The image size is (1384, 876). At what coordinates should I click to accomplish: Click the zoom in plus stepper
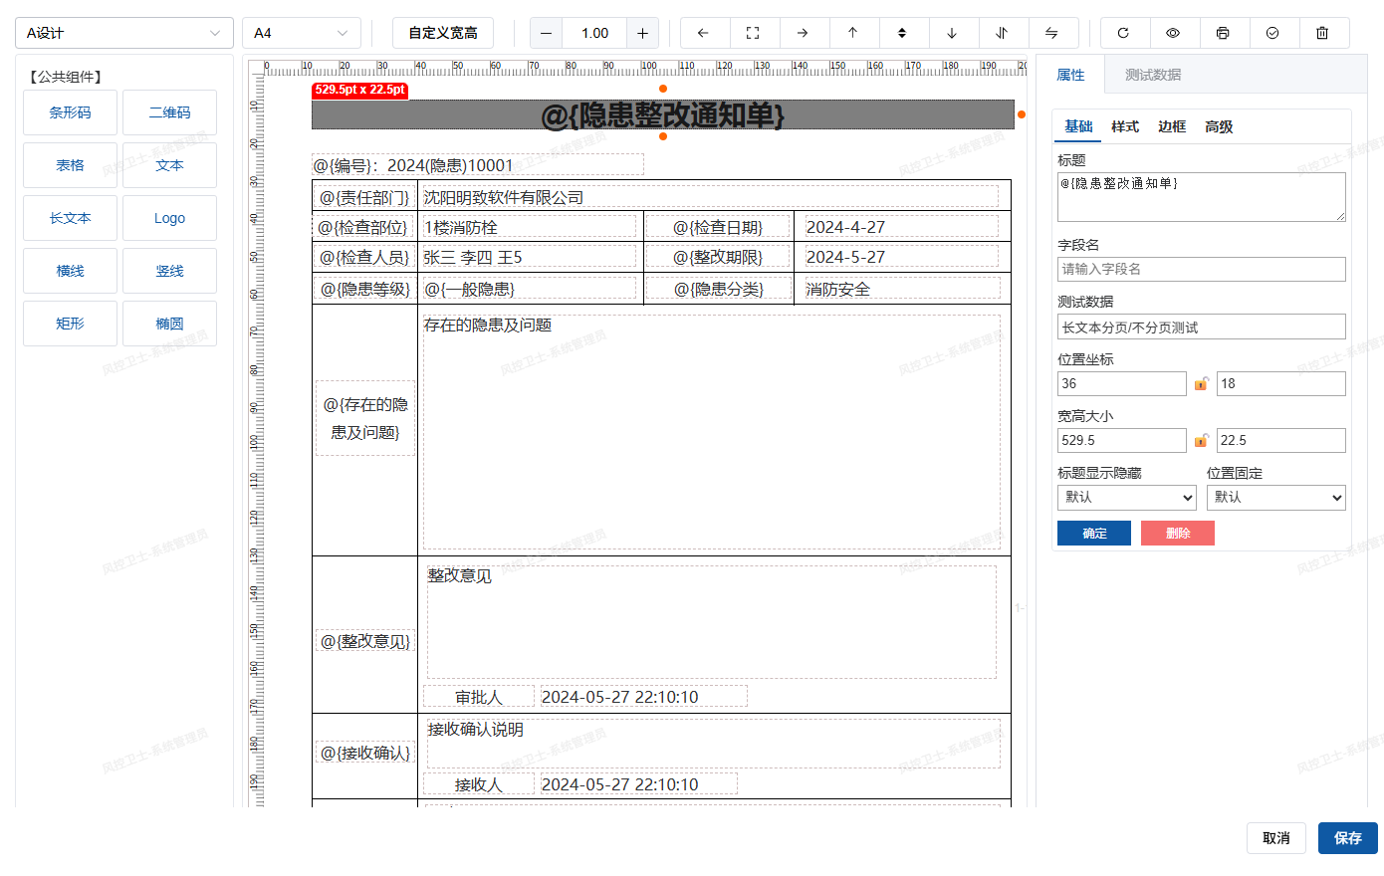pos(642,33)
